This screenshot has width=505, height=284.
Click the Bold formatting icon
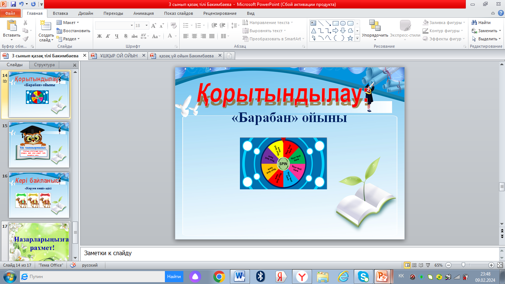click(x=99, y=36)
